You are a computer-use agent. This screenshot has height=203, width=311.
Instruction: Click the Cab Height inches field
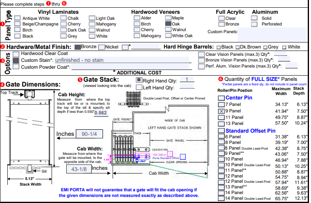pyautogui.click(x=89, y=134)
